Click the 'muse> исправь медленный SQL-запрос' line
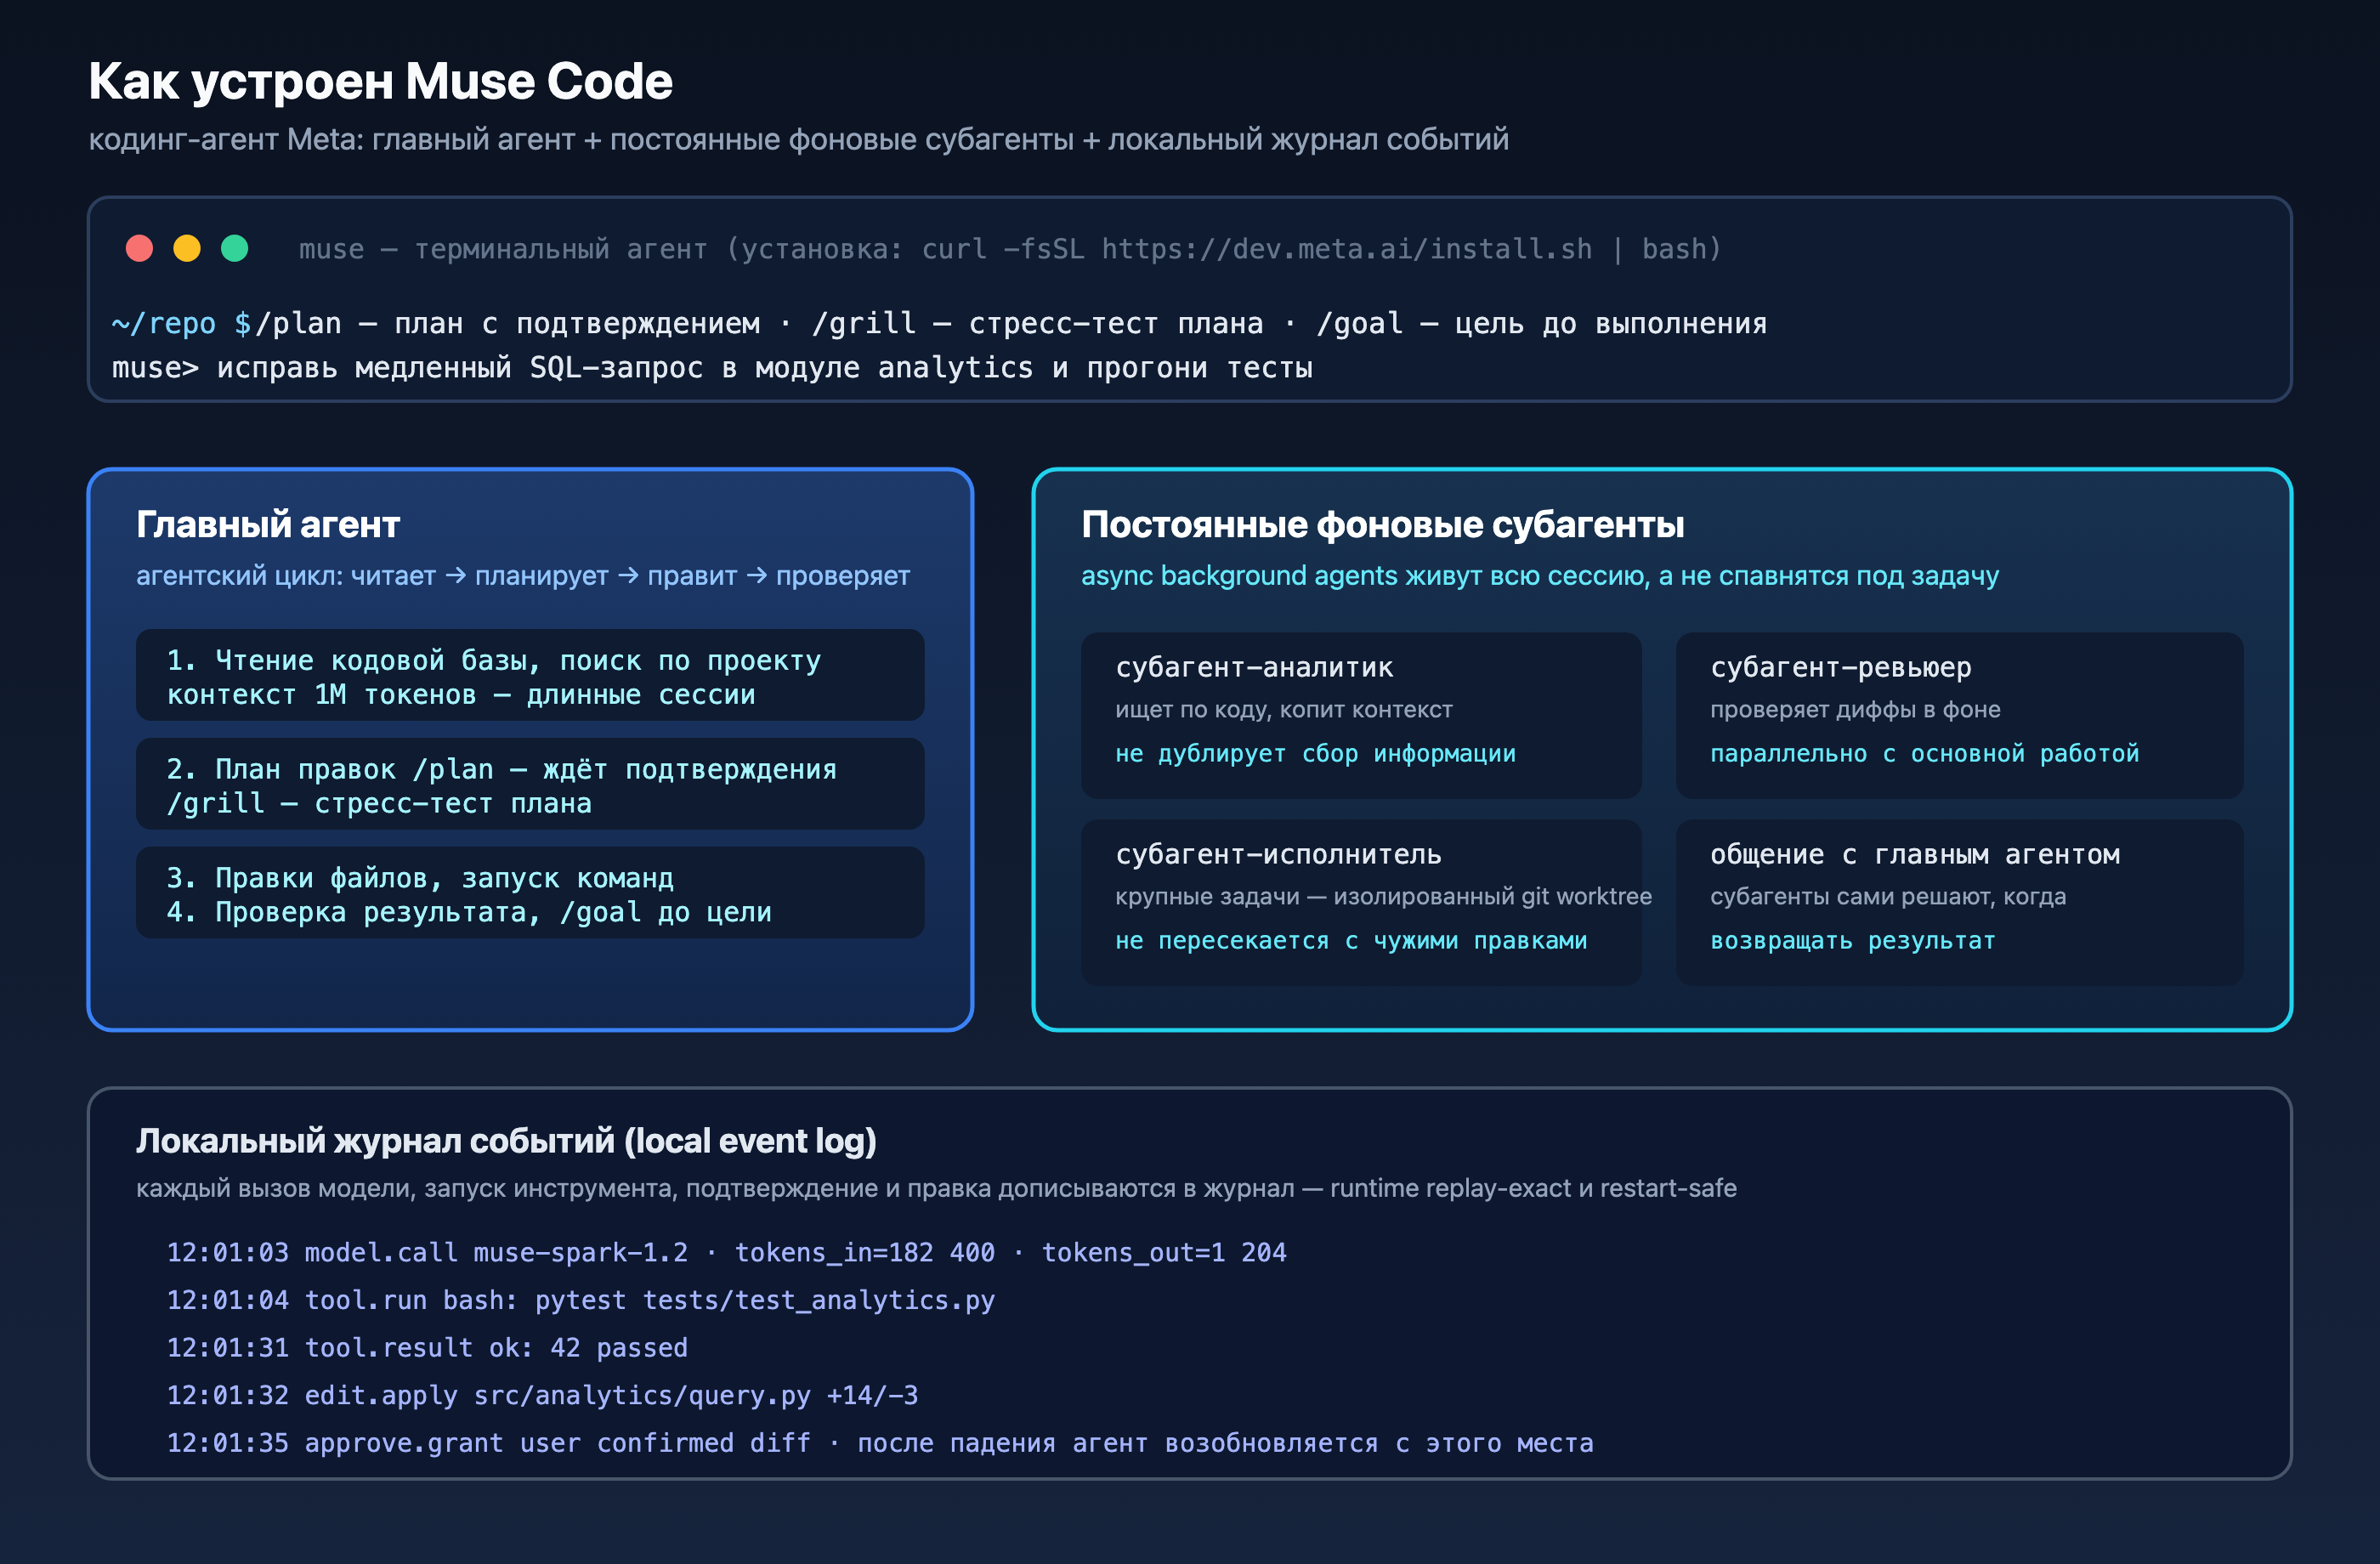This screenshot has height=1564, width=2380. (712, 368)
